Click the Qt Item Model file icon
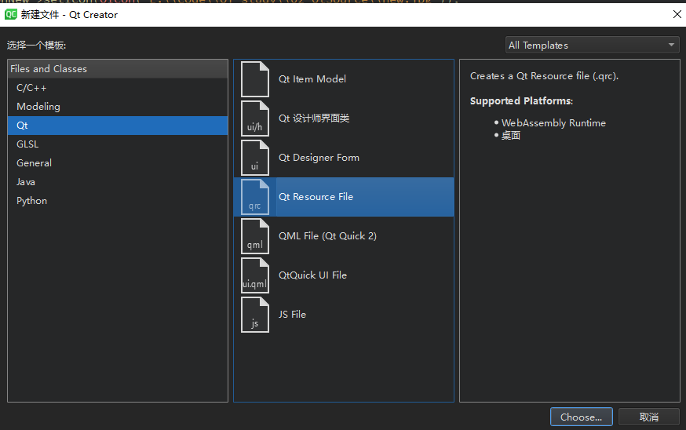 click(x=254, y=79)
